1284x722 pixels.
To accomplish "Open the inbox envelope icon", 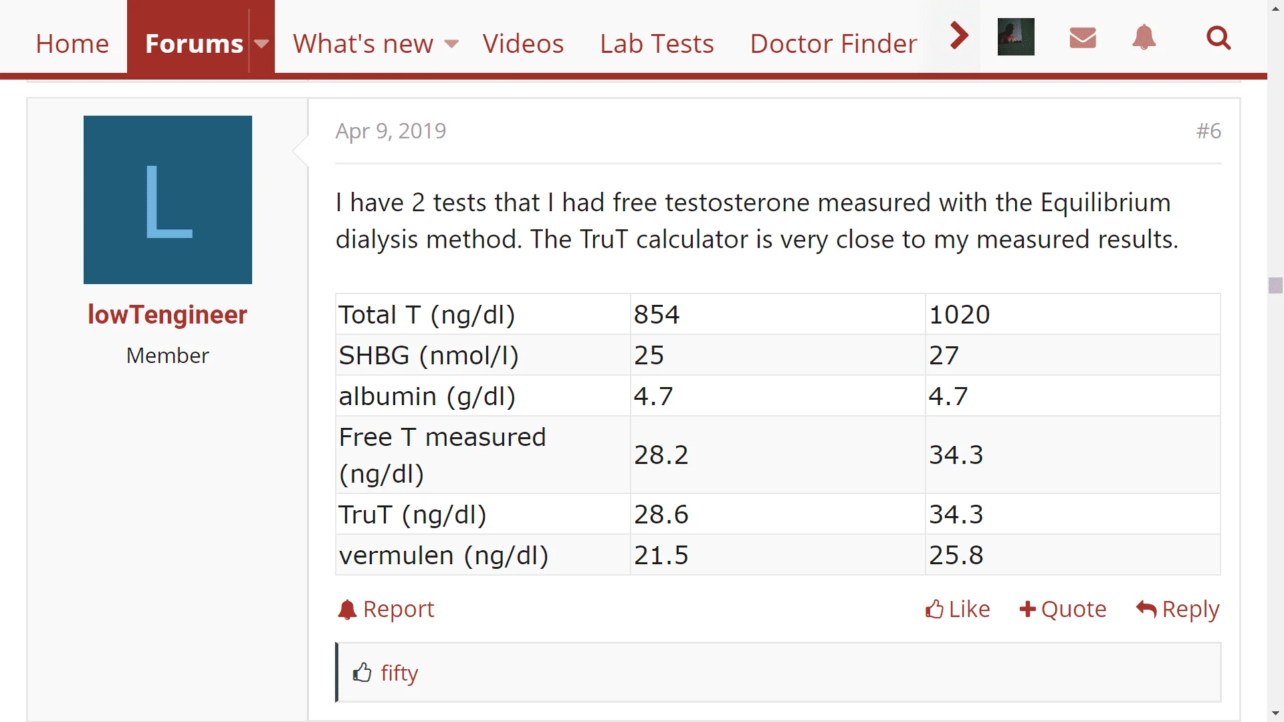I will pyautogui.click(x=1083, y=37).
